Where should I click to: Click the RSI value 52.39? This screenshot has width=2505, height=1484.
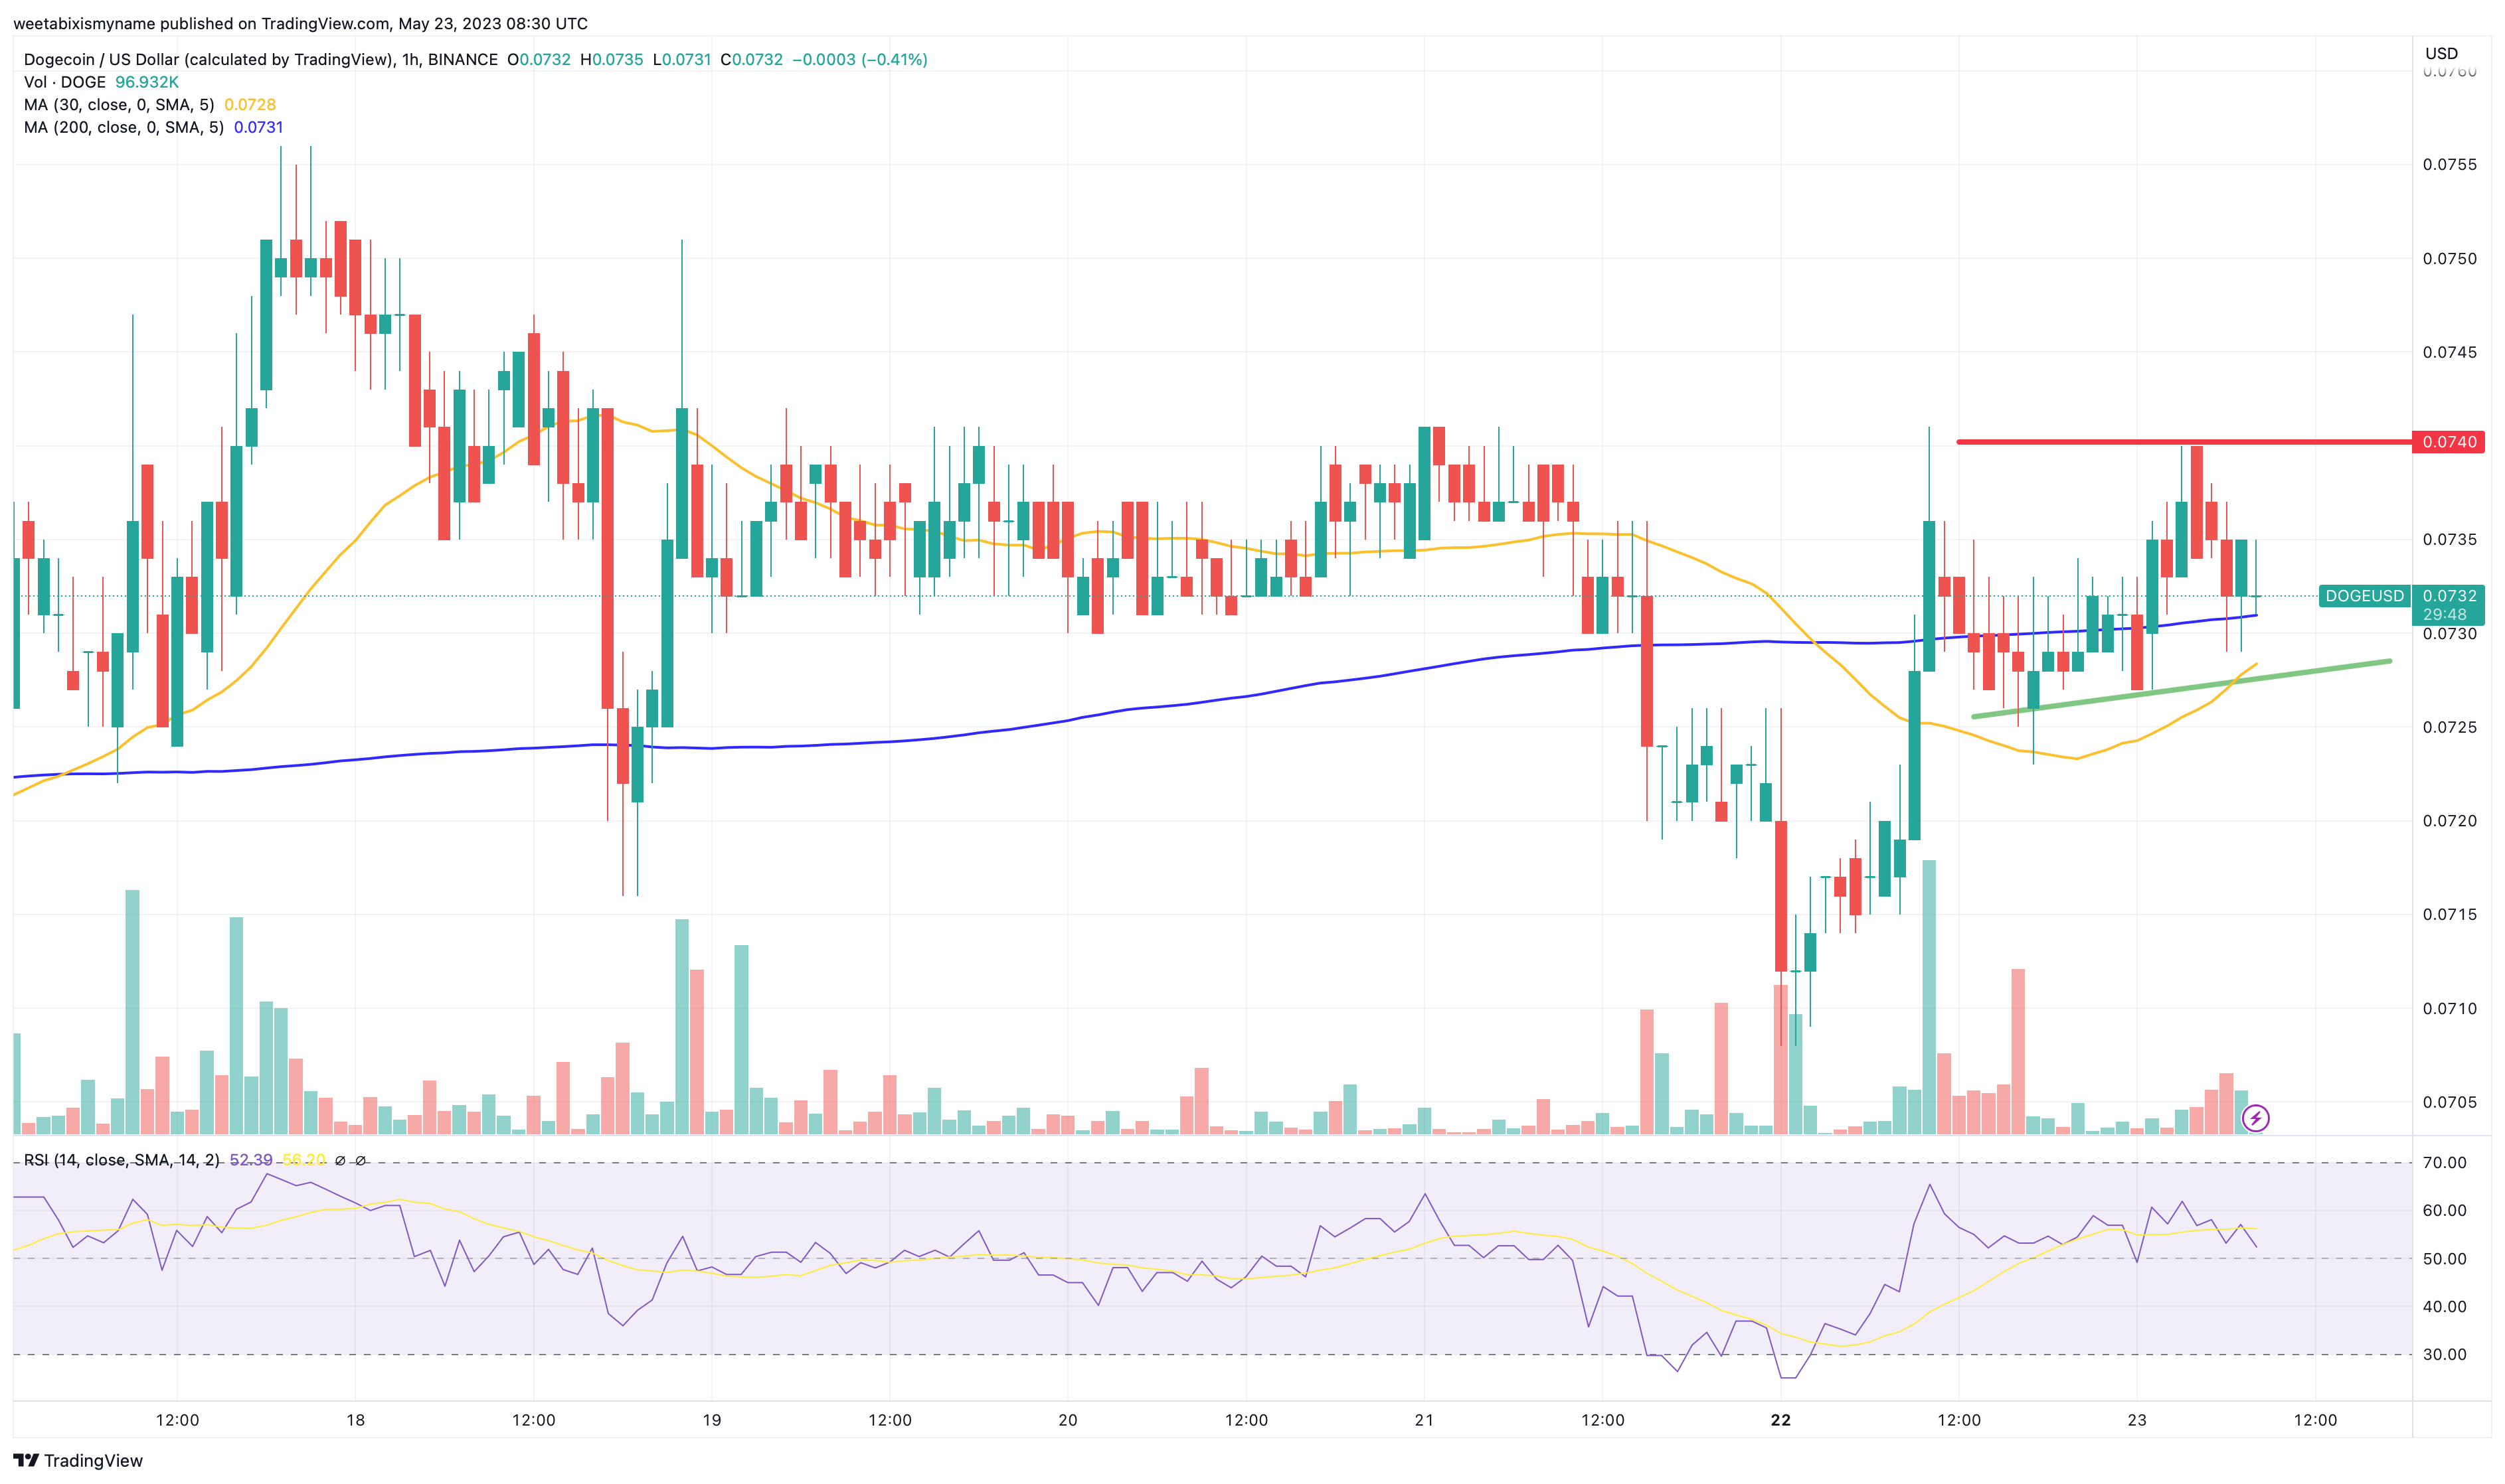click(x=251, y=1160)
